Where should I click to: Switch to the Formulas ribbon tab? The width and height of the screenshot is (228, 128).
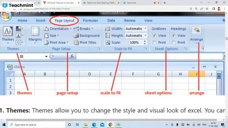90,21
